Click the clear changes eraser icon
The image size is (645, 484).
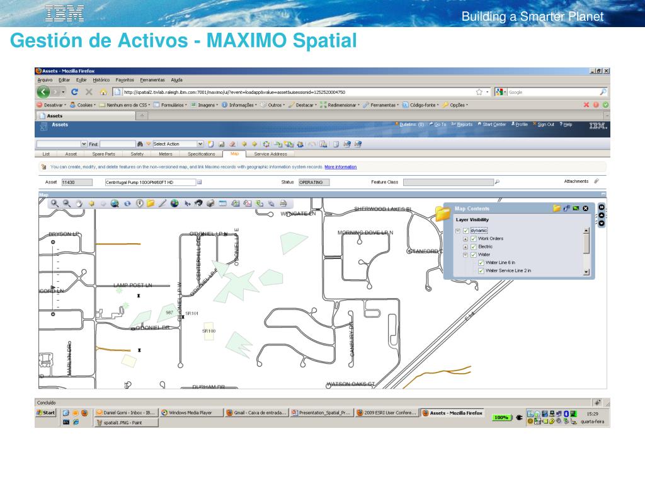(x=232, y=144)
